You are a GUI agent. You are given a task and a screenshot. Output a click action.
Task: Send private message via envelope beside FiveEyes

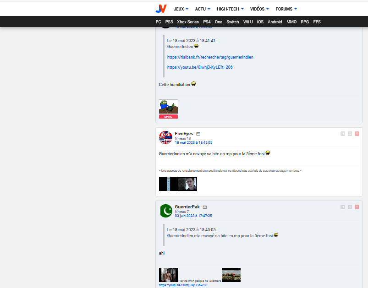[x=198, y=134]
